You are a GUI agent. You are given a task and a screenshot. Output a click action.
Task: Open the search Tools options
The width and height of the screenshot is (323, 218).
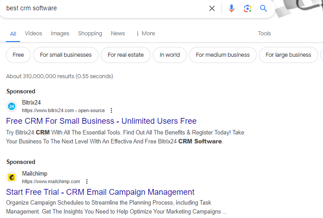pyautogui.click(x=264, y=34)
